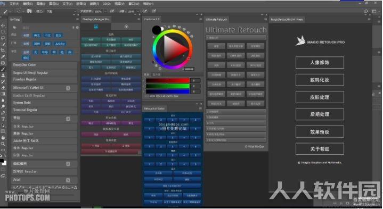383x209 pixels.
Task: Click the 关于帮助 button
Action: click(320, 149)
